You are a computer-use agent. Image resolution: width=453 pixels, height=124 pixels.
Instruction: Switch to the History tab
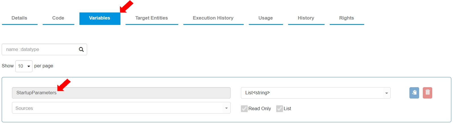coord(306,18)
